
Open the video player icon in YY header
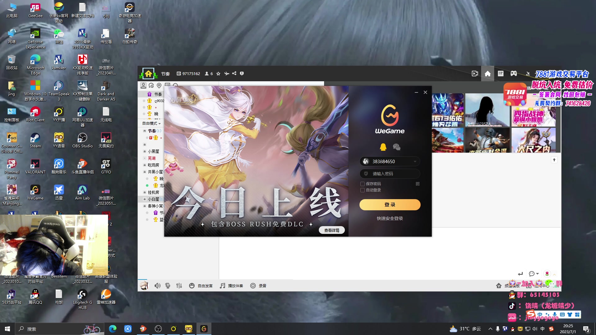(x=475, y=74)
